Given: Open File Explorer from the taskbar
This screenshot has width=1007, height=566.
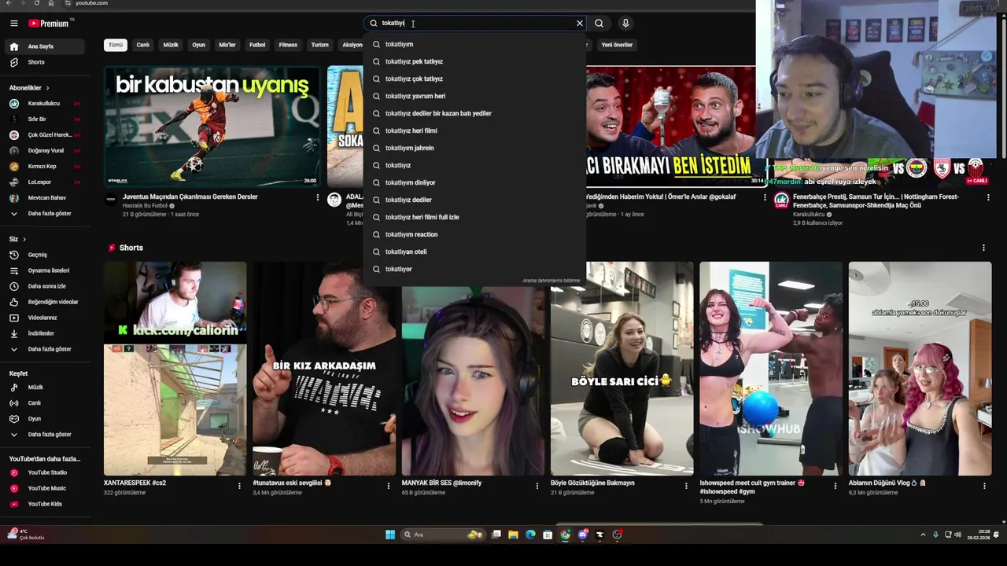Looking at the screenshot, I should [513, 535].
